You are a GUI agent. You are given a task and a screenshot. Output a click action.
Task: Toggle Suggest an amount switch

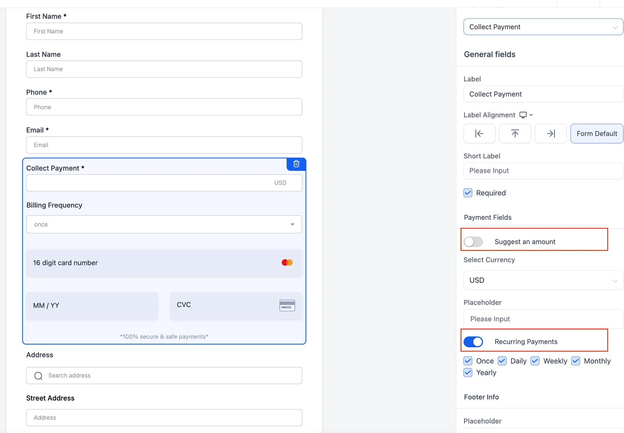[473, 241]
